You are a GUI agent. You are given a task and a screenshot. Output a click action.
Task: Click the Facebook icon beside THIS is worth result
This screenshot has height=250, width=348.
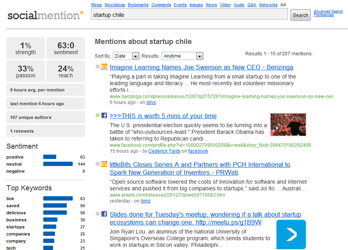click(104, 115)
